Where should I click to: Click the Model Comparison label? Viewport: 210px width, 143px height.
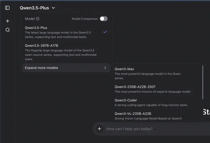85,19
